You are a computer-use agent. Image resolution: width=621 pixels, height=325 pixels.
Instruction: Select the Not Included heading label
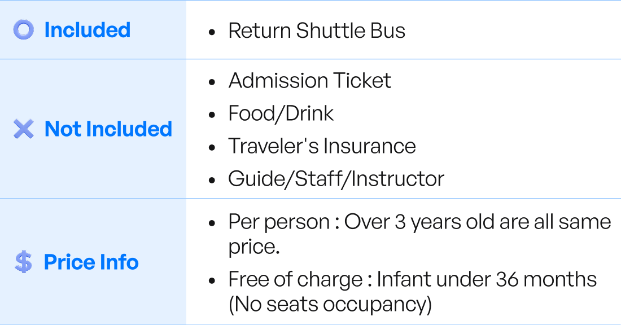pos(108,129)
